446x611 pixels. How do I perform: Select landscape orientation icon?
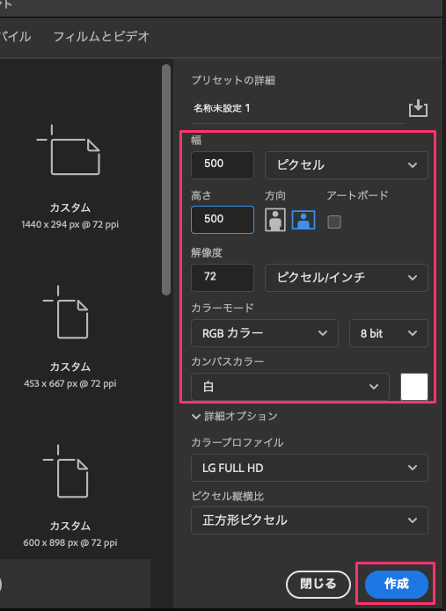303,220
